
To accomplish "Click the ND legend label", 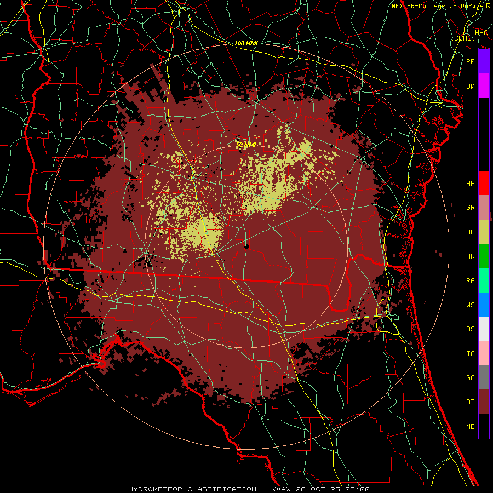I will 470,427.
